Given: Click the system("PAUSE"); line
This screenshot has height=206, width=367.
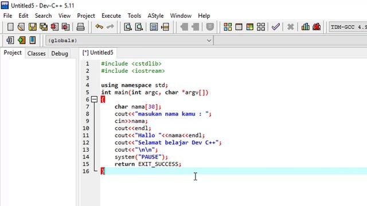Looking at the screenshot, I should pyautogui.click(x=141, y=157).
